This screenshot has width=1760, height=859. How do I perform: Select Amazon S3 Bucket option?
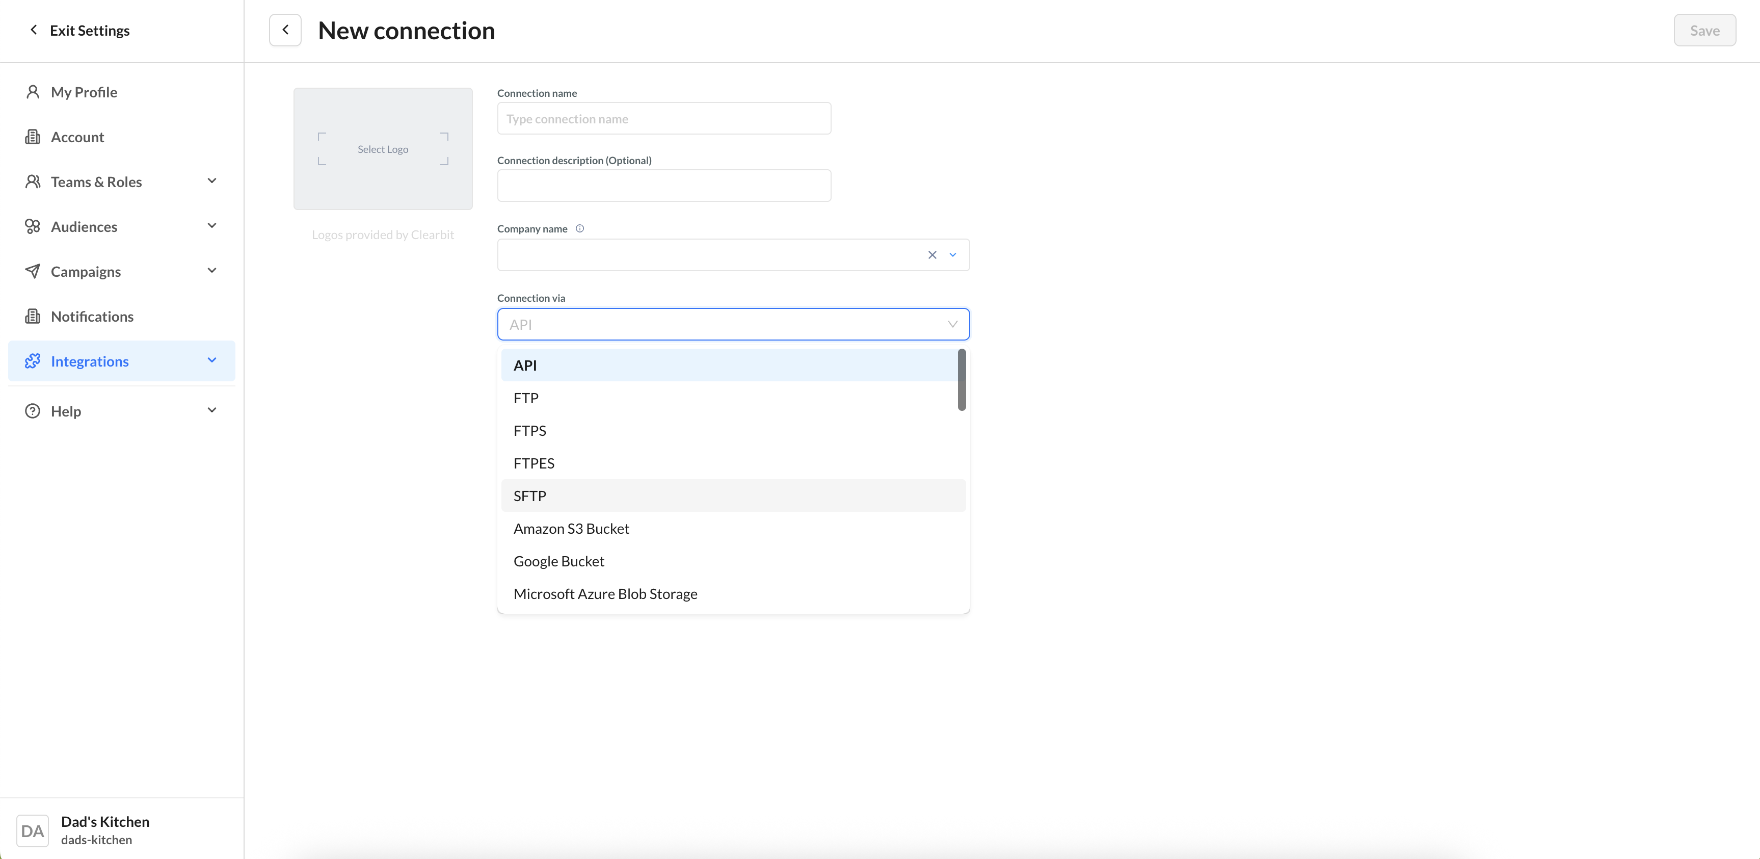point(571,528)
